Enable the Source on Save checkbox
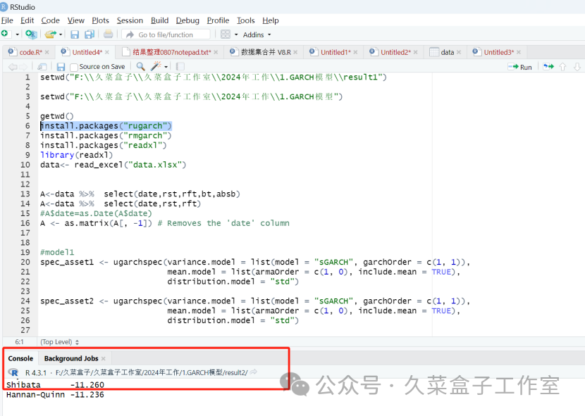This screenshot has height=416, width=585. coord(75,66)
